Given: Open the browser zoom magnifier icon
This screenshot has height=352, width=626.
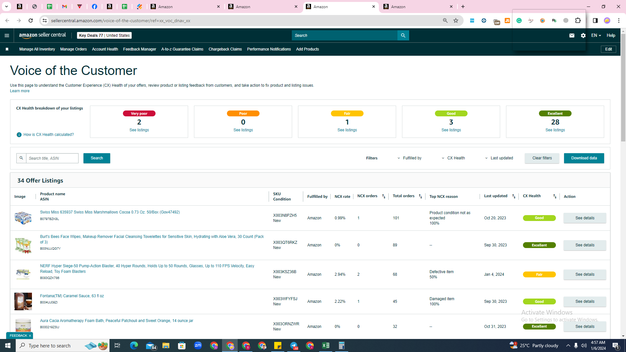Looking at the screenshot, I should (x=445, y=21).
